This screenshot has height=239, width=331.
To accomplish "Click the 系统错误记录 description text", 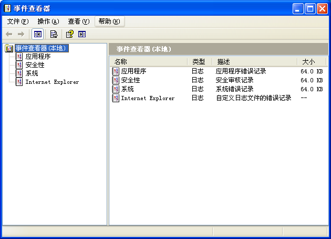I will tap(234, 89).
